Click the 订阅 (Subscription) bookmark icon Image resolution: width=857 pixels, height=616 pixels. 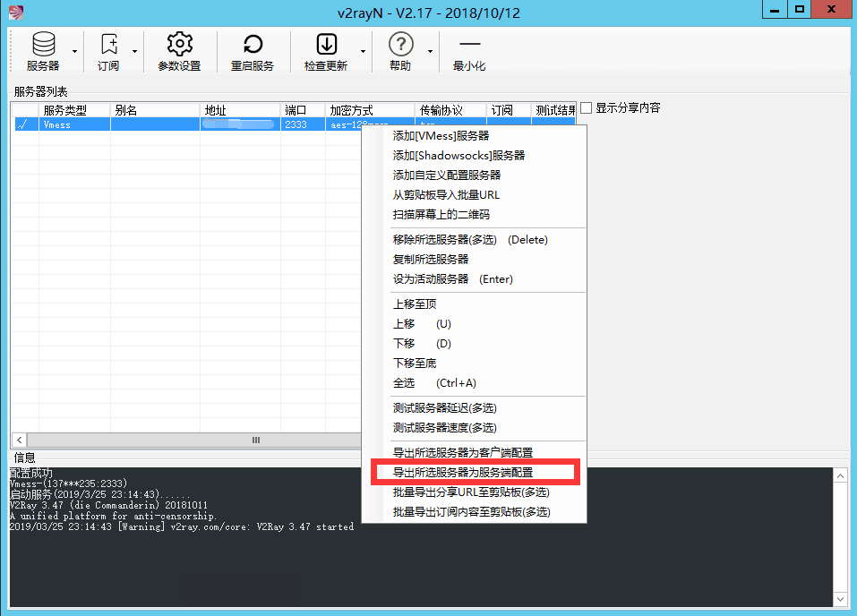108,45
